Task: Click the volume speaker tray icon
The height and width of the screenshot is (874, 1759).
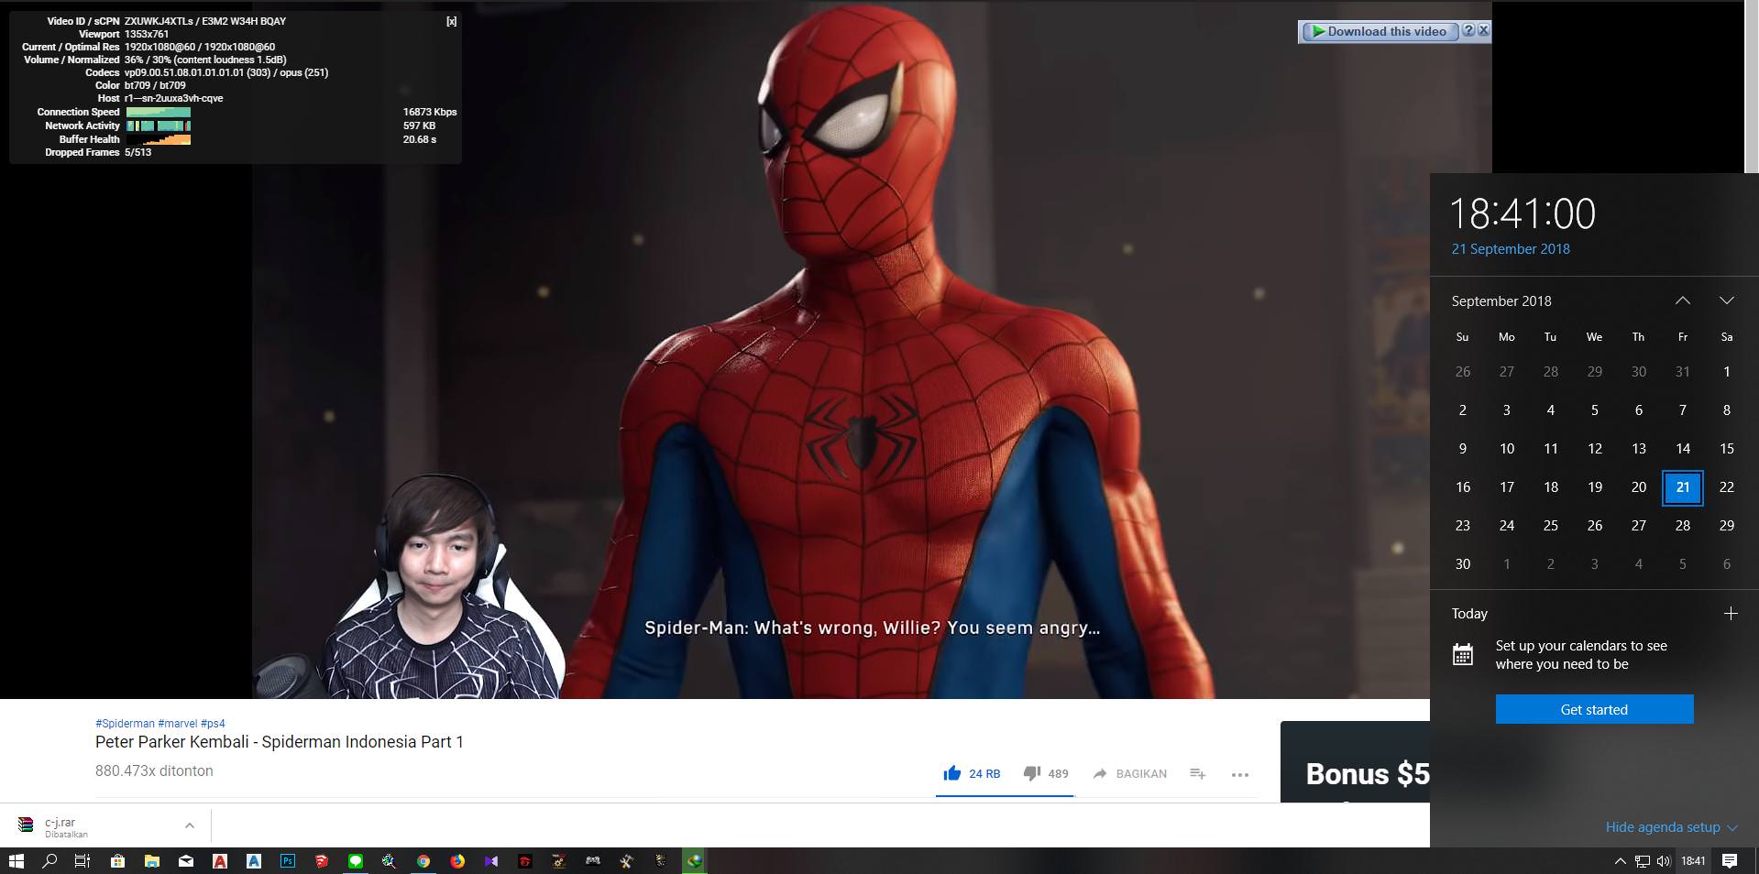Action: (x=1663, y=861)
